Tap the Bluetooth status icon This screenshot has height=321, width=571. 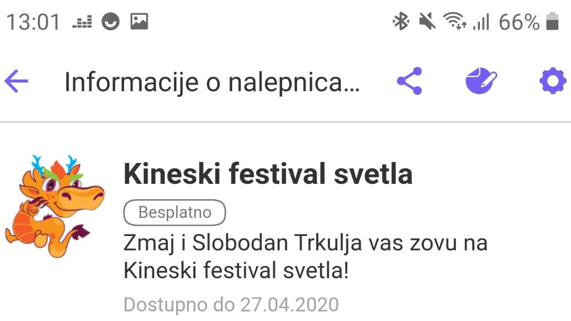coord(400,22)
